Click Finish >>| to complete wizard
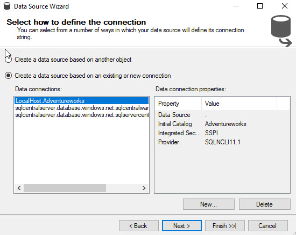This screenshot has height=235, width=296. coord(225,226)
